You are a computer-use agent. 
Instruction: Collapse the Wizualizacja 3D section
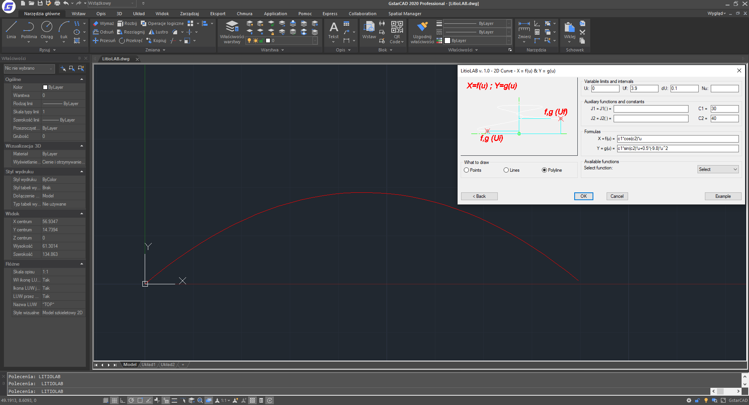(x=82, y=146)
